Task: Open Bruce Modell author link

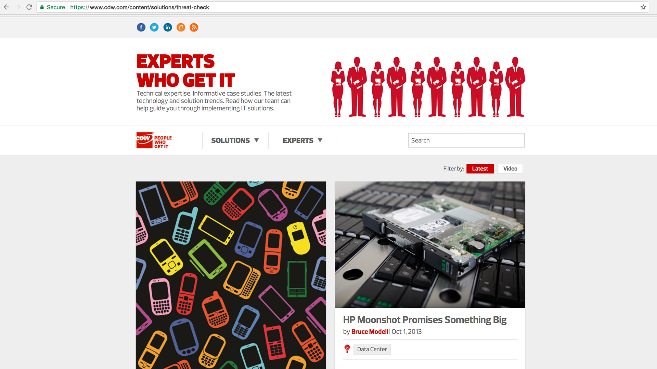Action: [x=370, y=331]
